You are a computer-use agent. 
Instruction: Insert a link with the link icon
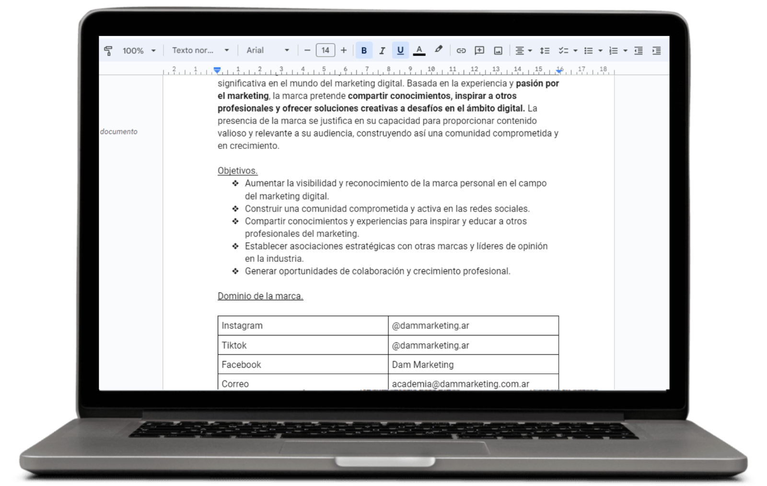461,50
